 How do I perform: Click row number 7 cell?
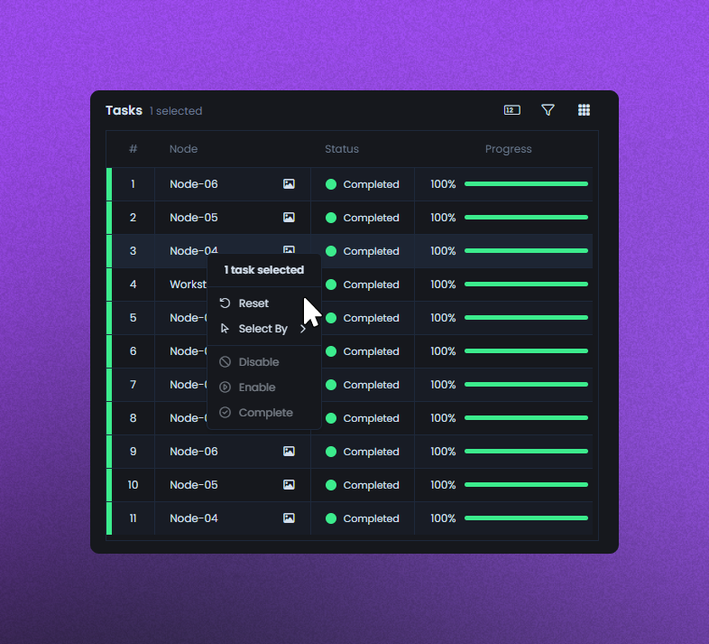[133, 385]
